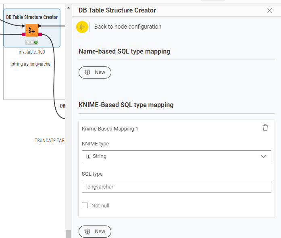Select the my_table_100 node label
Viewport: 281px width, 238px height.
[32, 52]
